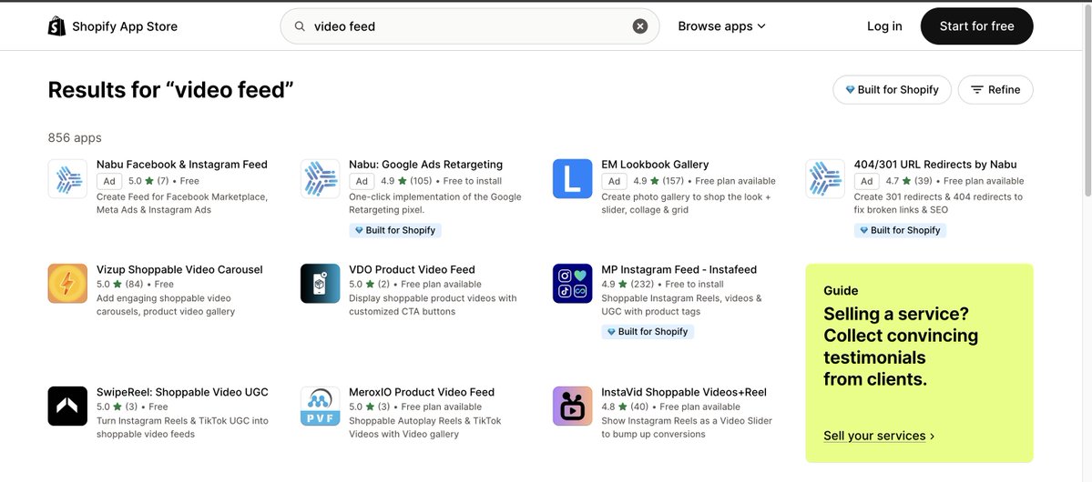Open VDO Product Video Feed app icon
Viewport: 1092px width, 482px height.
321,283
